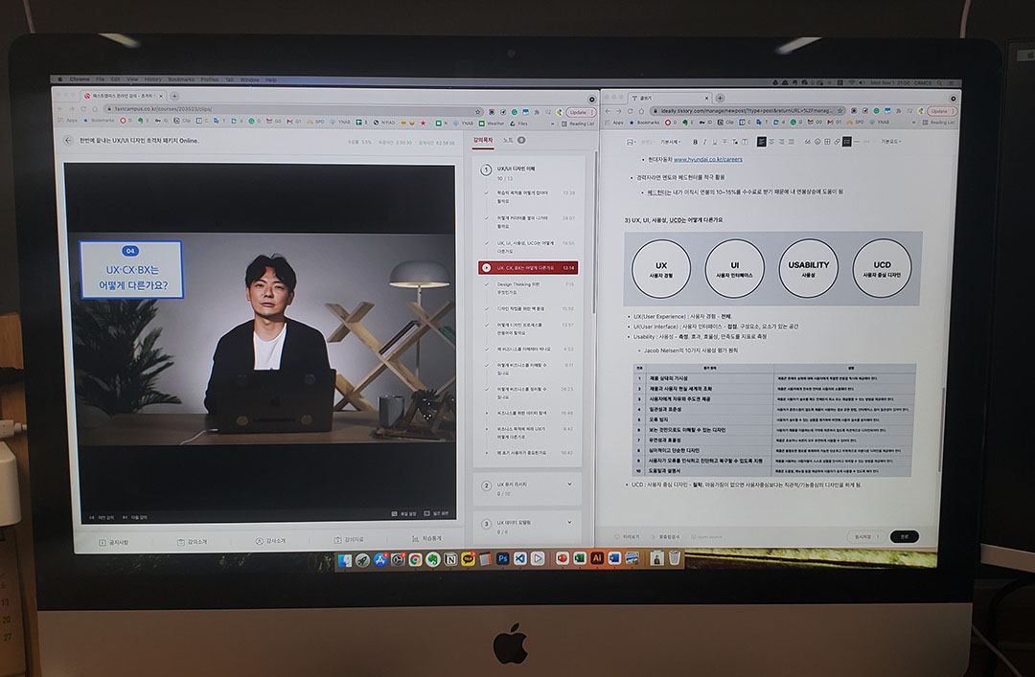Click the 미리보기 preview option in the editor footer
This screenshot has width=1035, height=677.
(x=627, y=537)
